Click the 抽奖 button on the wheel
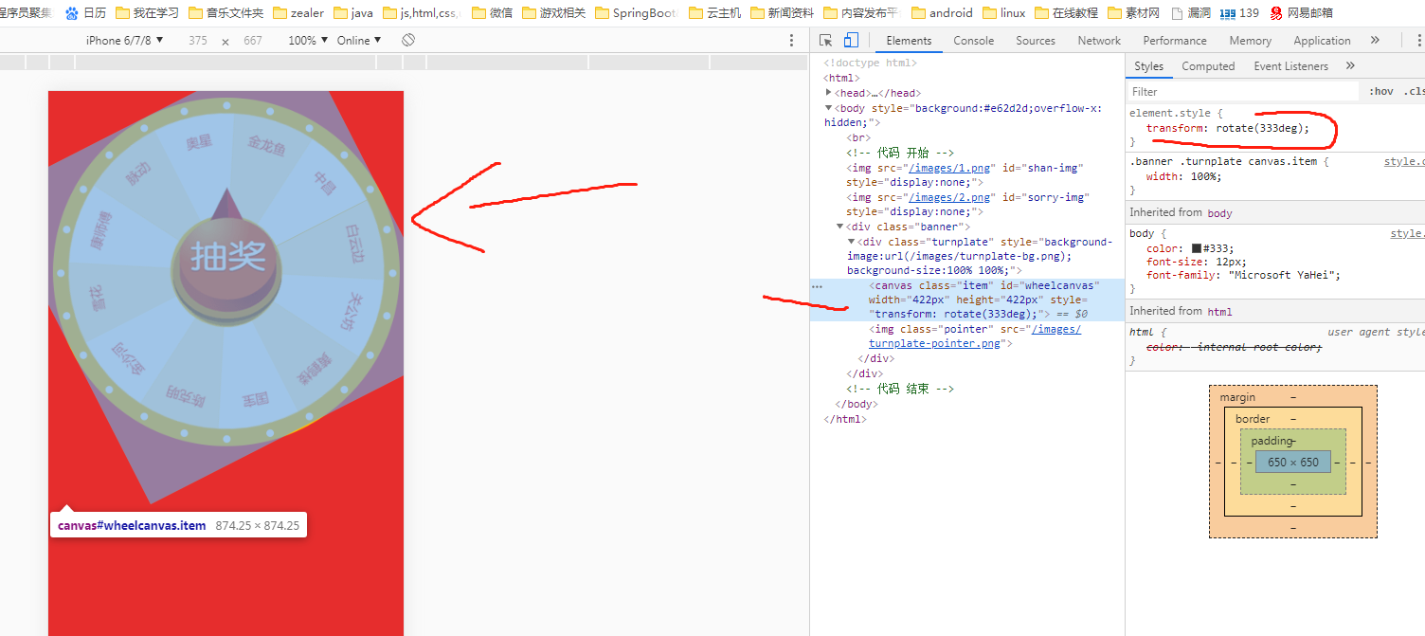Image resolution: width=1425 pixels, height=636 pixels. (x=227, y=257)
